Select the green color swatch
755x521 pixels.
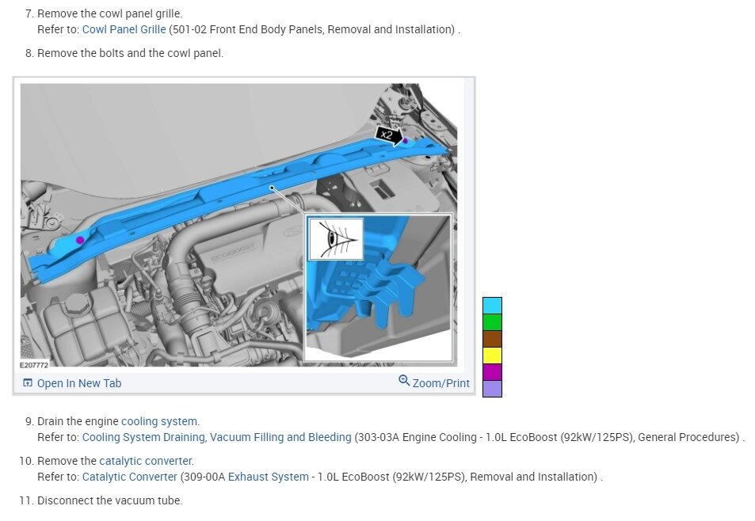coord(492,321)
